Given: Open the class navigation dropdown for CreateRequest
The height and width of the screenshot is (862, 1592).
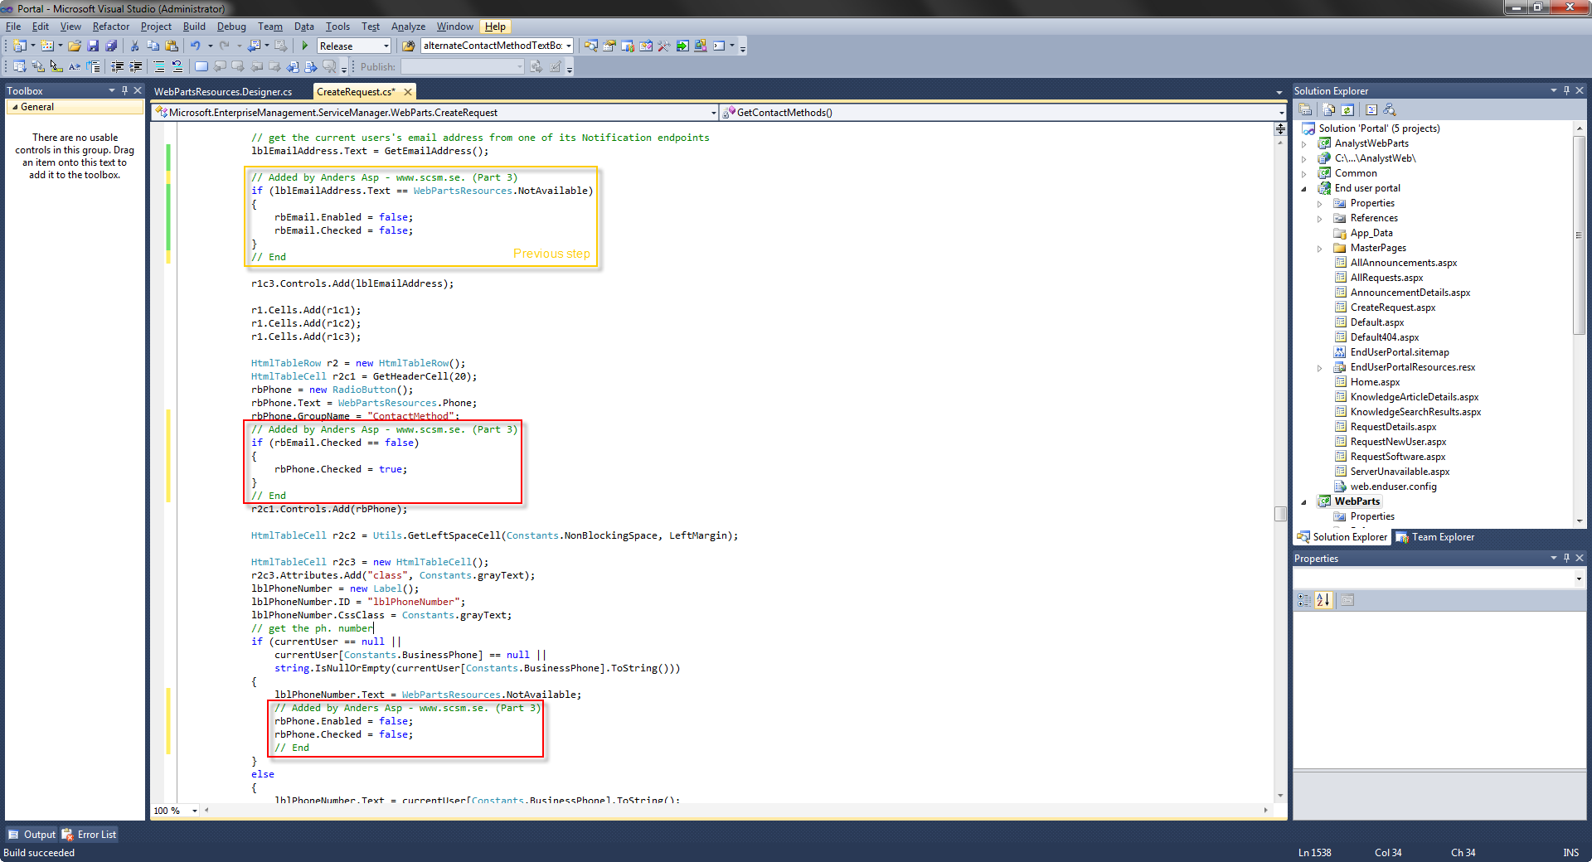Looking at the screenshot, I should [713, 113].
